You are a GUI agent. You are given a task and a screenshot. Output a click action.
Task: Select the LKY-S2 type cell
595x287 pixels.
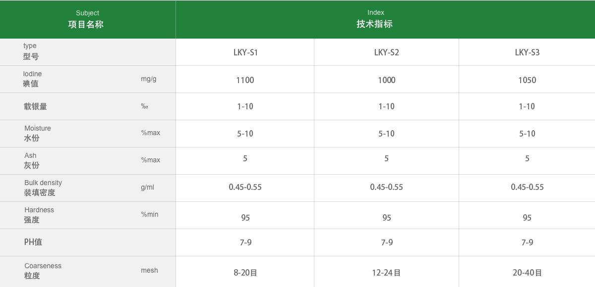386,52
